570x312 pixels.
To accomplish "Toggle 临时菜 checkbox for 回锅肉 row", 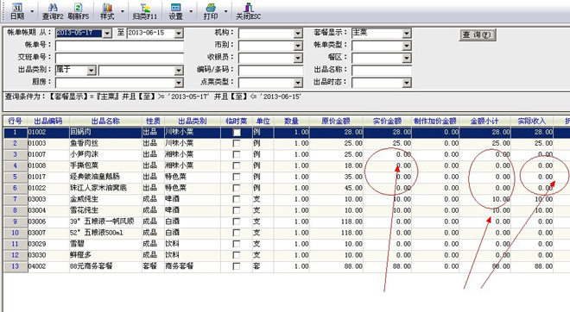I will (237, 133).
